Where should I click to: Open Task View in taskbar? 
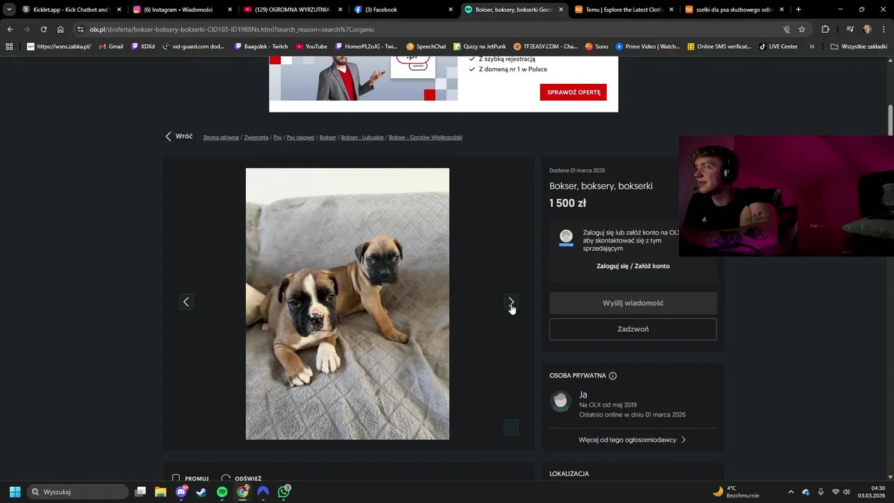(140, 492)
